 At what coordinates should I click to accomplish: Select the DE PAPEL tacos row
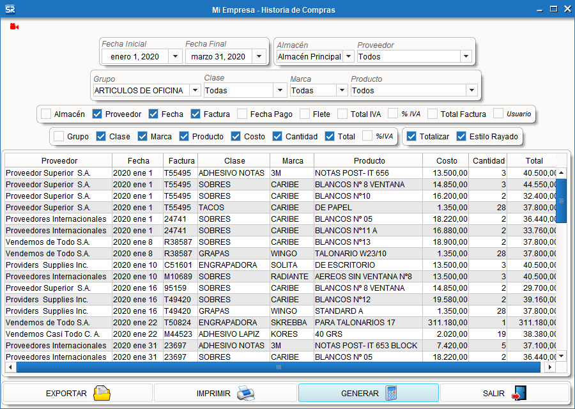(280, 207)
